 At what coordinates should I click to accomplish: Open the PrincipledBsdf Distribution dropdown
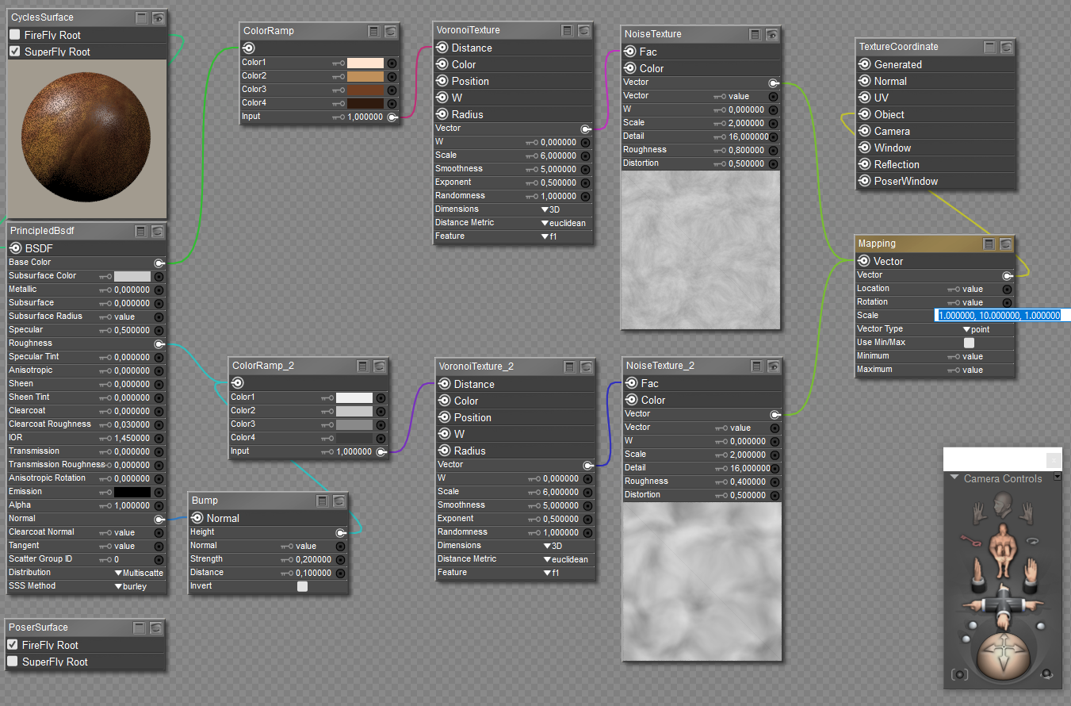[x=140, y=573]
